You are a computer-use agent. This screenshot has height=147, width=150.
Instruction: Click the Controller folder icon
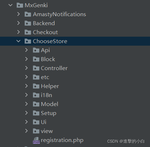coord(36,68)
